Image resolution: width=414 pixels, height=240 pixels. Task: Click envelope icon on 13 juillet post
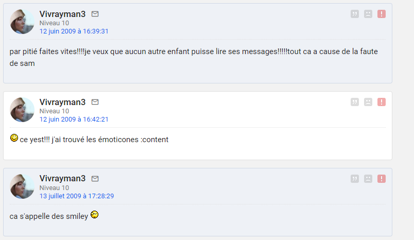95,179
